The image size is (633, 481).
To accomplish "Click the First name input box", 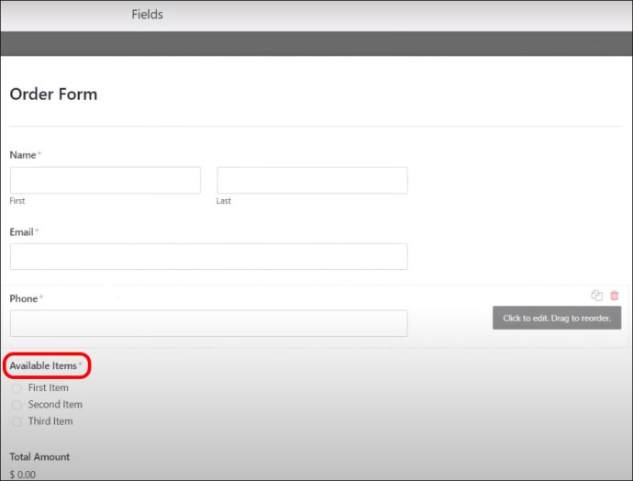I will (105, 180).
